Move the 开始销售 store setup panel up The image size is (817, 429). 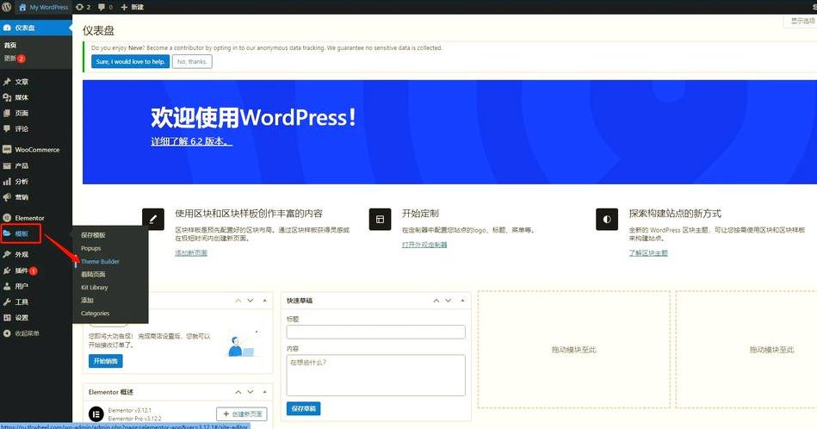(x=238, y=301)
